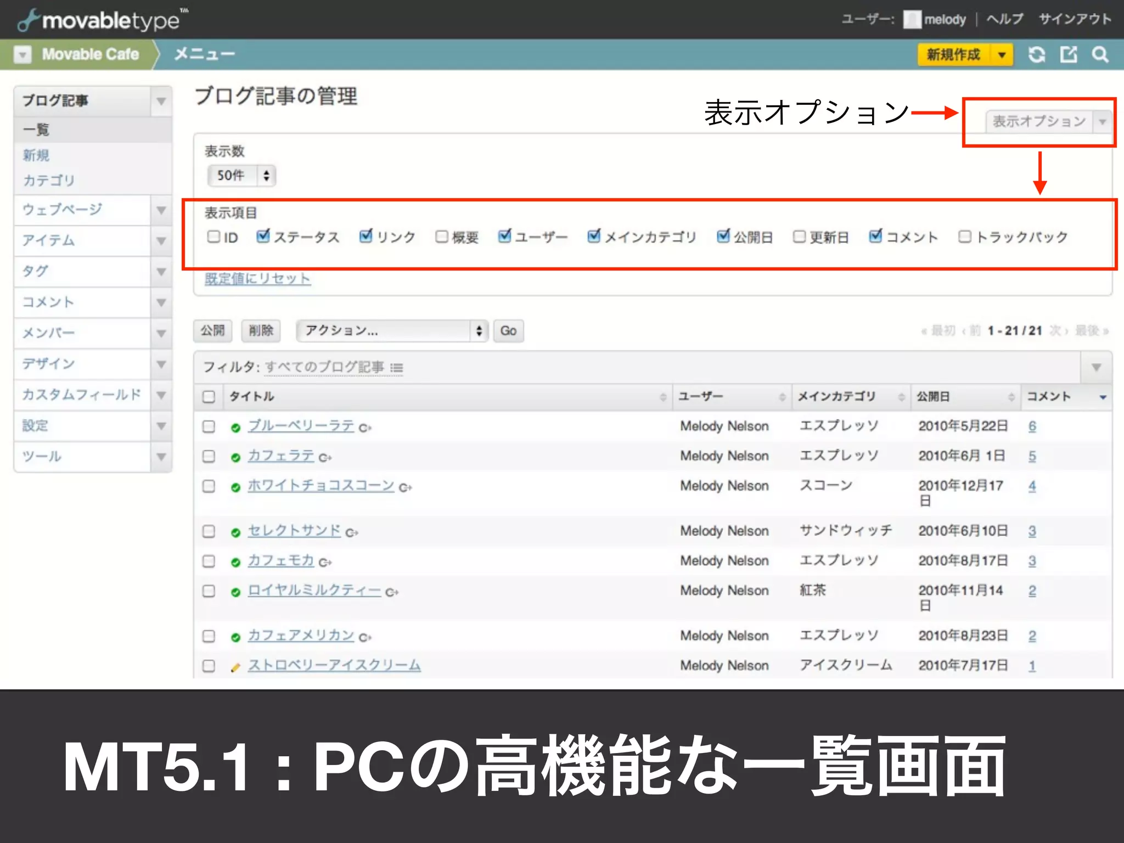This screenshot has width=1124, height=843.
Task: Click melody's user avatar icon
Action: tap(912, 20)
